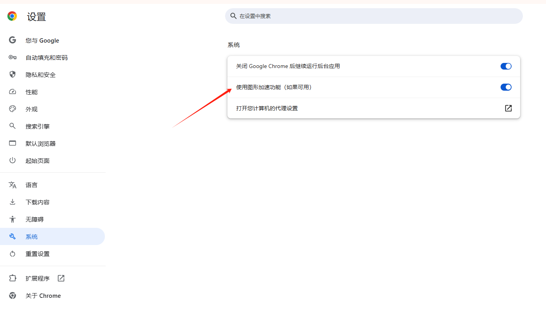The image size is (546, 315).
Task: Click 打开您计算机的代理设置 row
Action: tap(374, 108)
